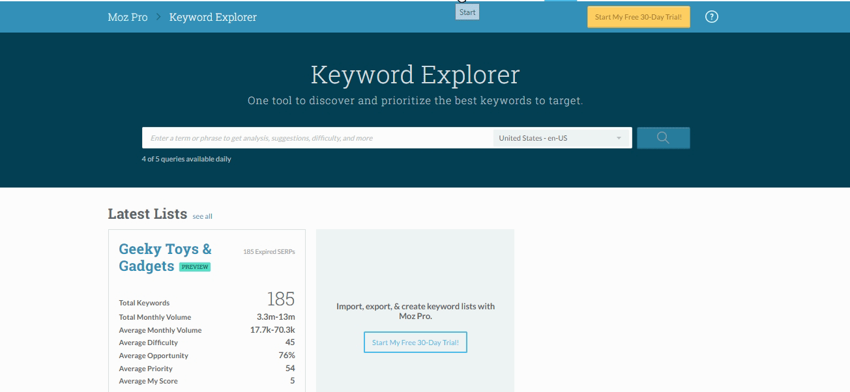Click the Keyword Explorer breadcrumb
The width and height of the screenshot is (850, 392).
(213, 17)
